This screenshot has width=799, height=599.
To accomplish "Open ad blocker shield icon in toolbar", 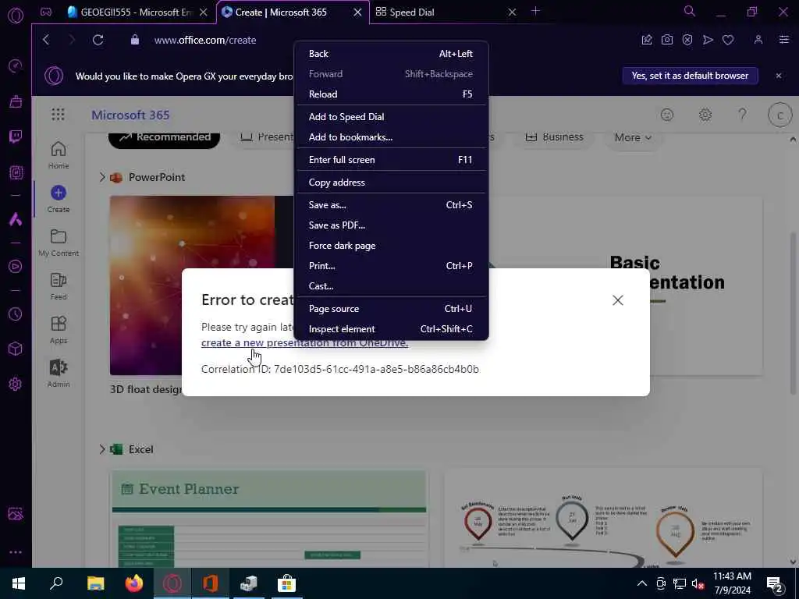I will point(687,40).
